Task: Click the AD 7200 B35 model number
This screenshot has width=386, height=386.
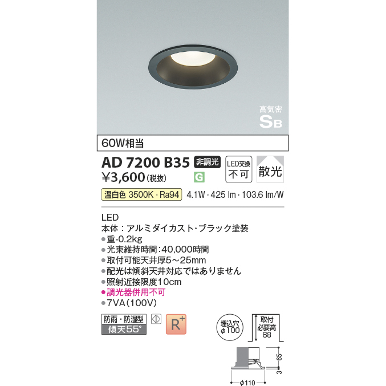Action: [145, 162]
